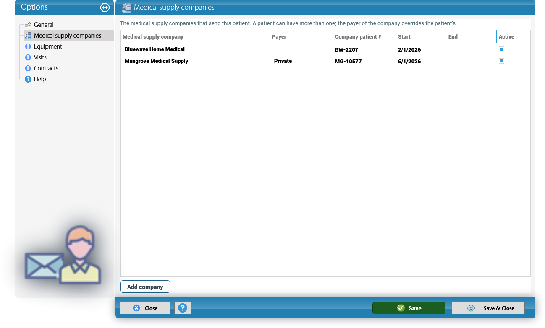
Task: Click the Active column header
Action: [514, 36]
